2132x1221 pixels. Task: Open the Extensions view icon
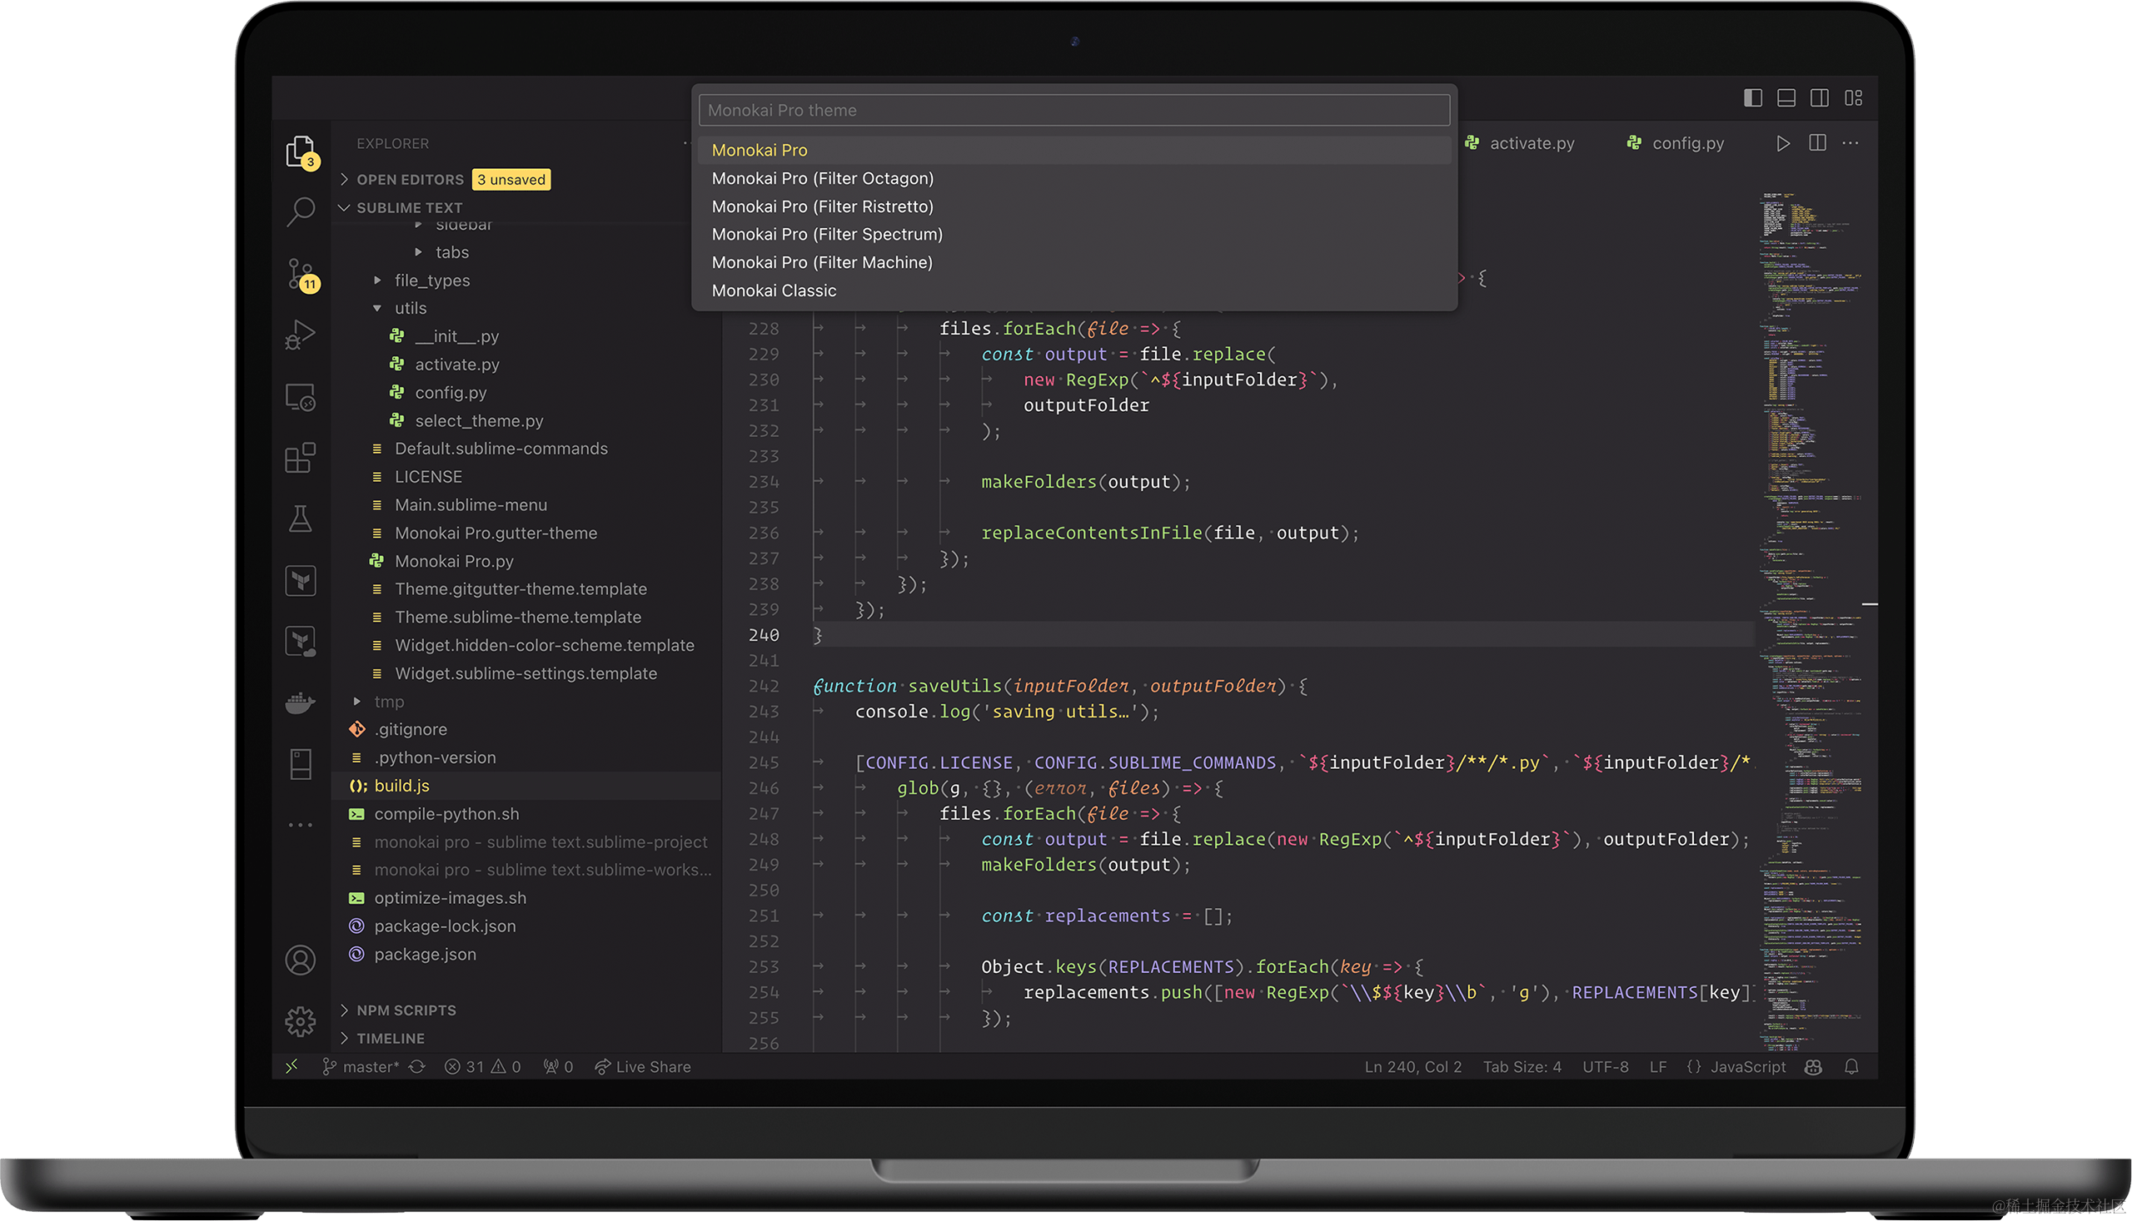pyautogui.click(x=301, y=458)
